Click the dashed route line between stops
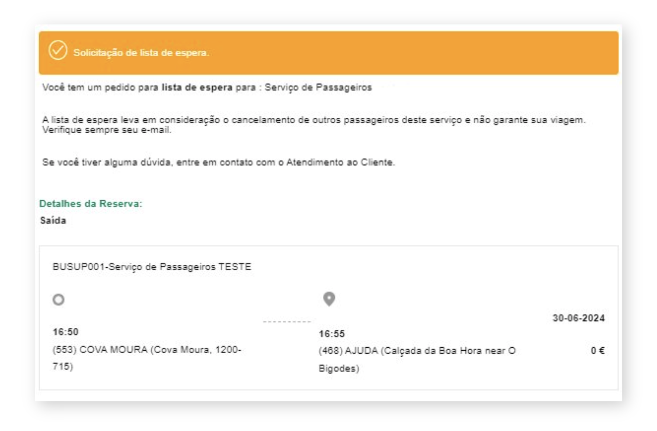657x431 pixels. click(x=287, y=321)
